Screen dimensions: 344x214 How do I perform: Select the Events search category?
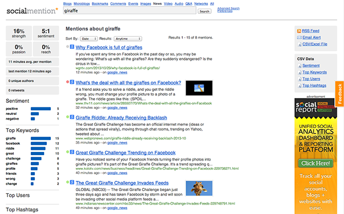(x=133, y=4)
